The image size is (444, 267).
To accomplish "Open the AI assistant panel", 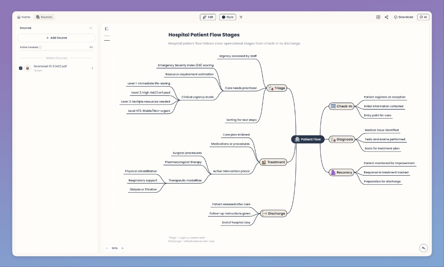I will click(x=423, y=17).
